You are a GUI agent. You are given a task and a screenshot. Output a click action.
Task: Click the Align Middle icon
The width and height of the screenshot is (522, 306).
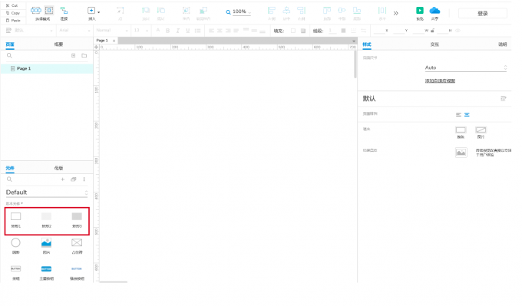342,11
